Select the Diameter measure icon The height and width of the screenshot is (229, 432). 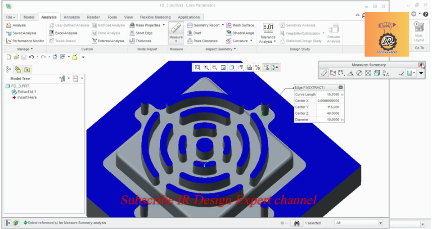(359, 73)
